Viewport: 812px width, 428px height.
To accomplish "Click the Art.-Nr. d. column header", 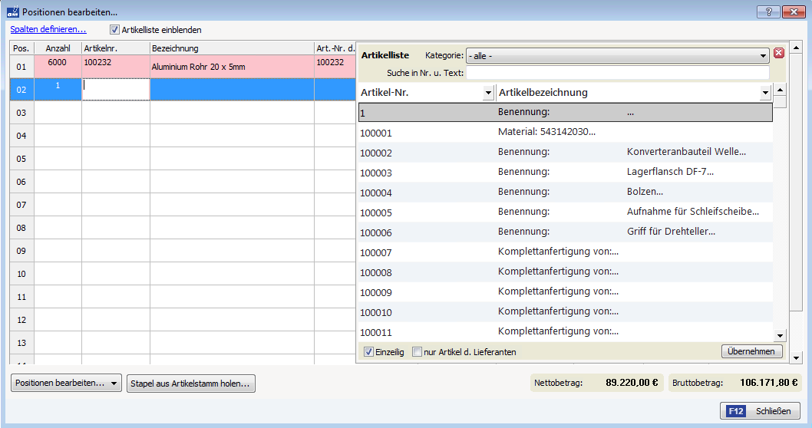I will 335,48.
